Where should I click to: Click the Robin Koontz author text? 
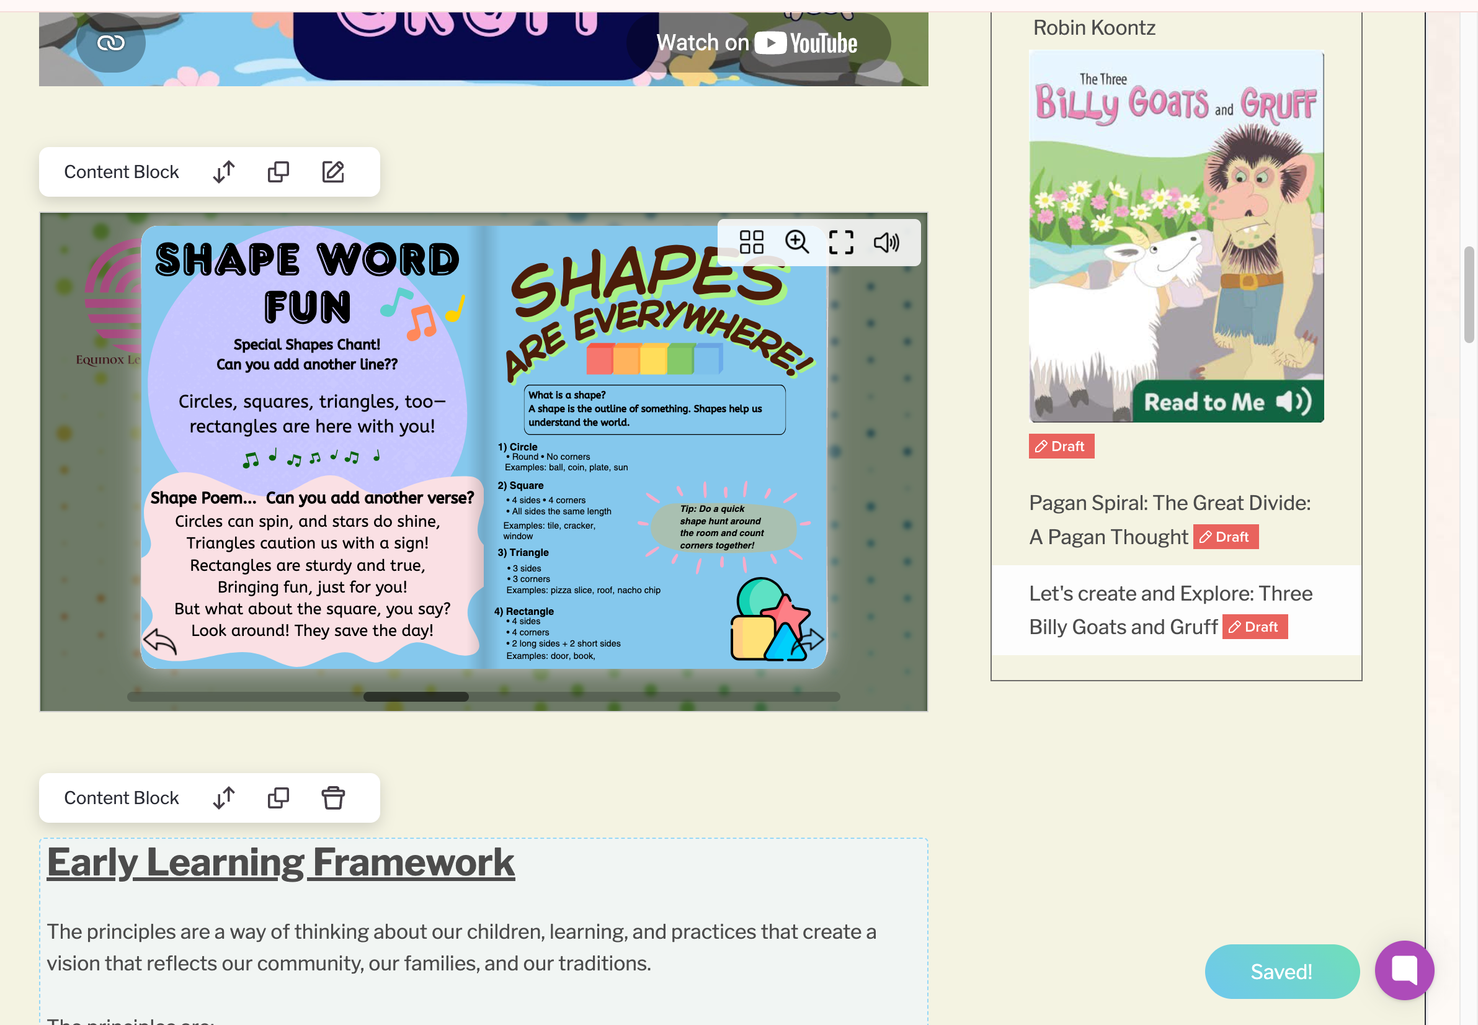[1094, 28]
